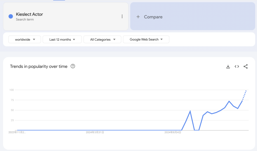Click the 2024年3月31日 axis date label

click(95, 132)
